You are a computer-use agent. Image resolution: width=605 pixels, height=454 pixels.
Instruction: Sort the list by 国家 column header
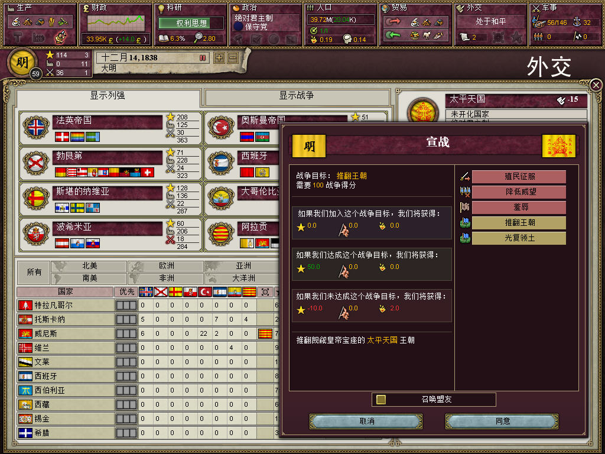[65, 292]
